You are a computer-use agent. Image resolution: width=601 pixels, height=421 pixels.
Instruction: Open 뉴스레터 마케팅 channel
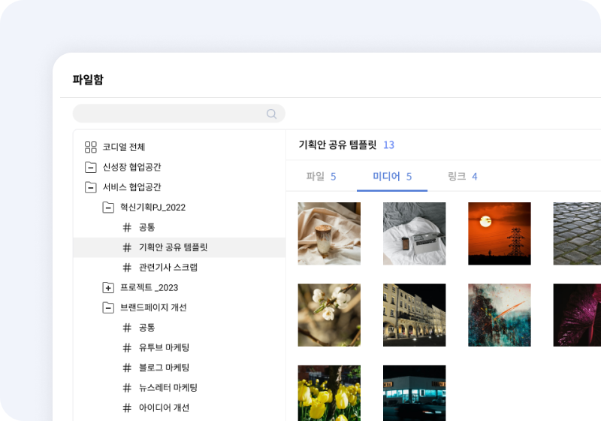pos(168,388)
